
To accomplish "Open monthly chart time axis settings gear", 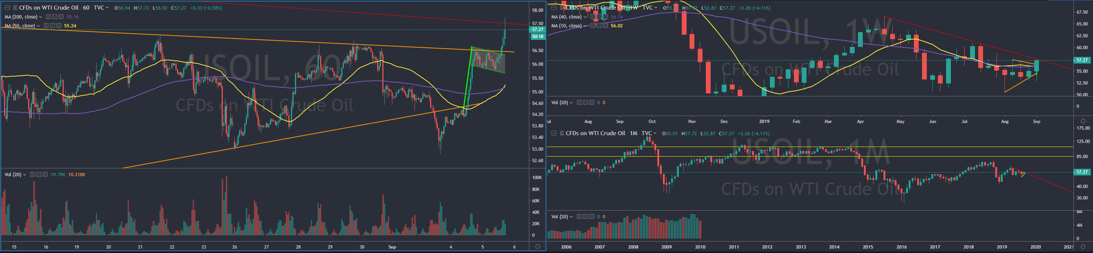I will [x=1083, y=247].
